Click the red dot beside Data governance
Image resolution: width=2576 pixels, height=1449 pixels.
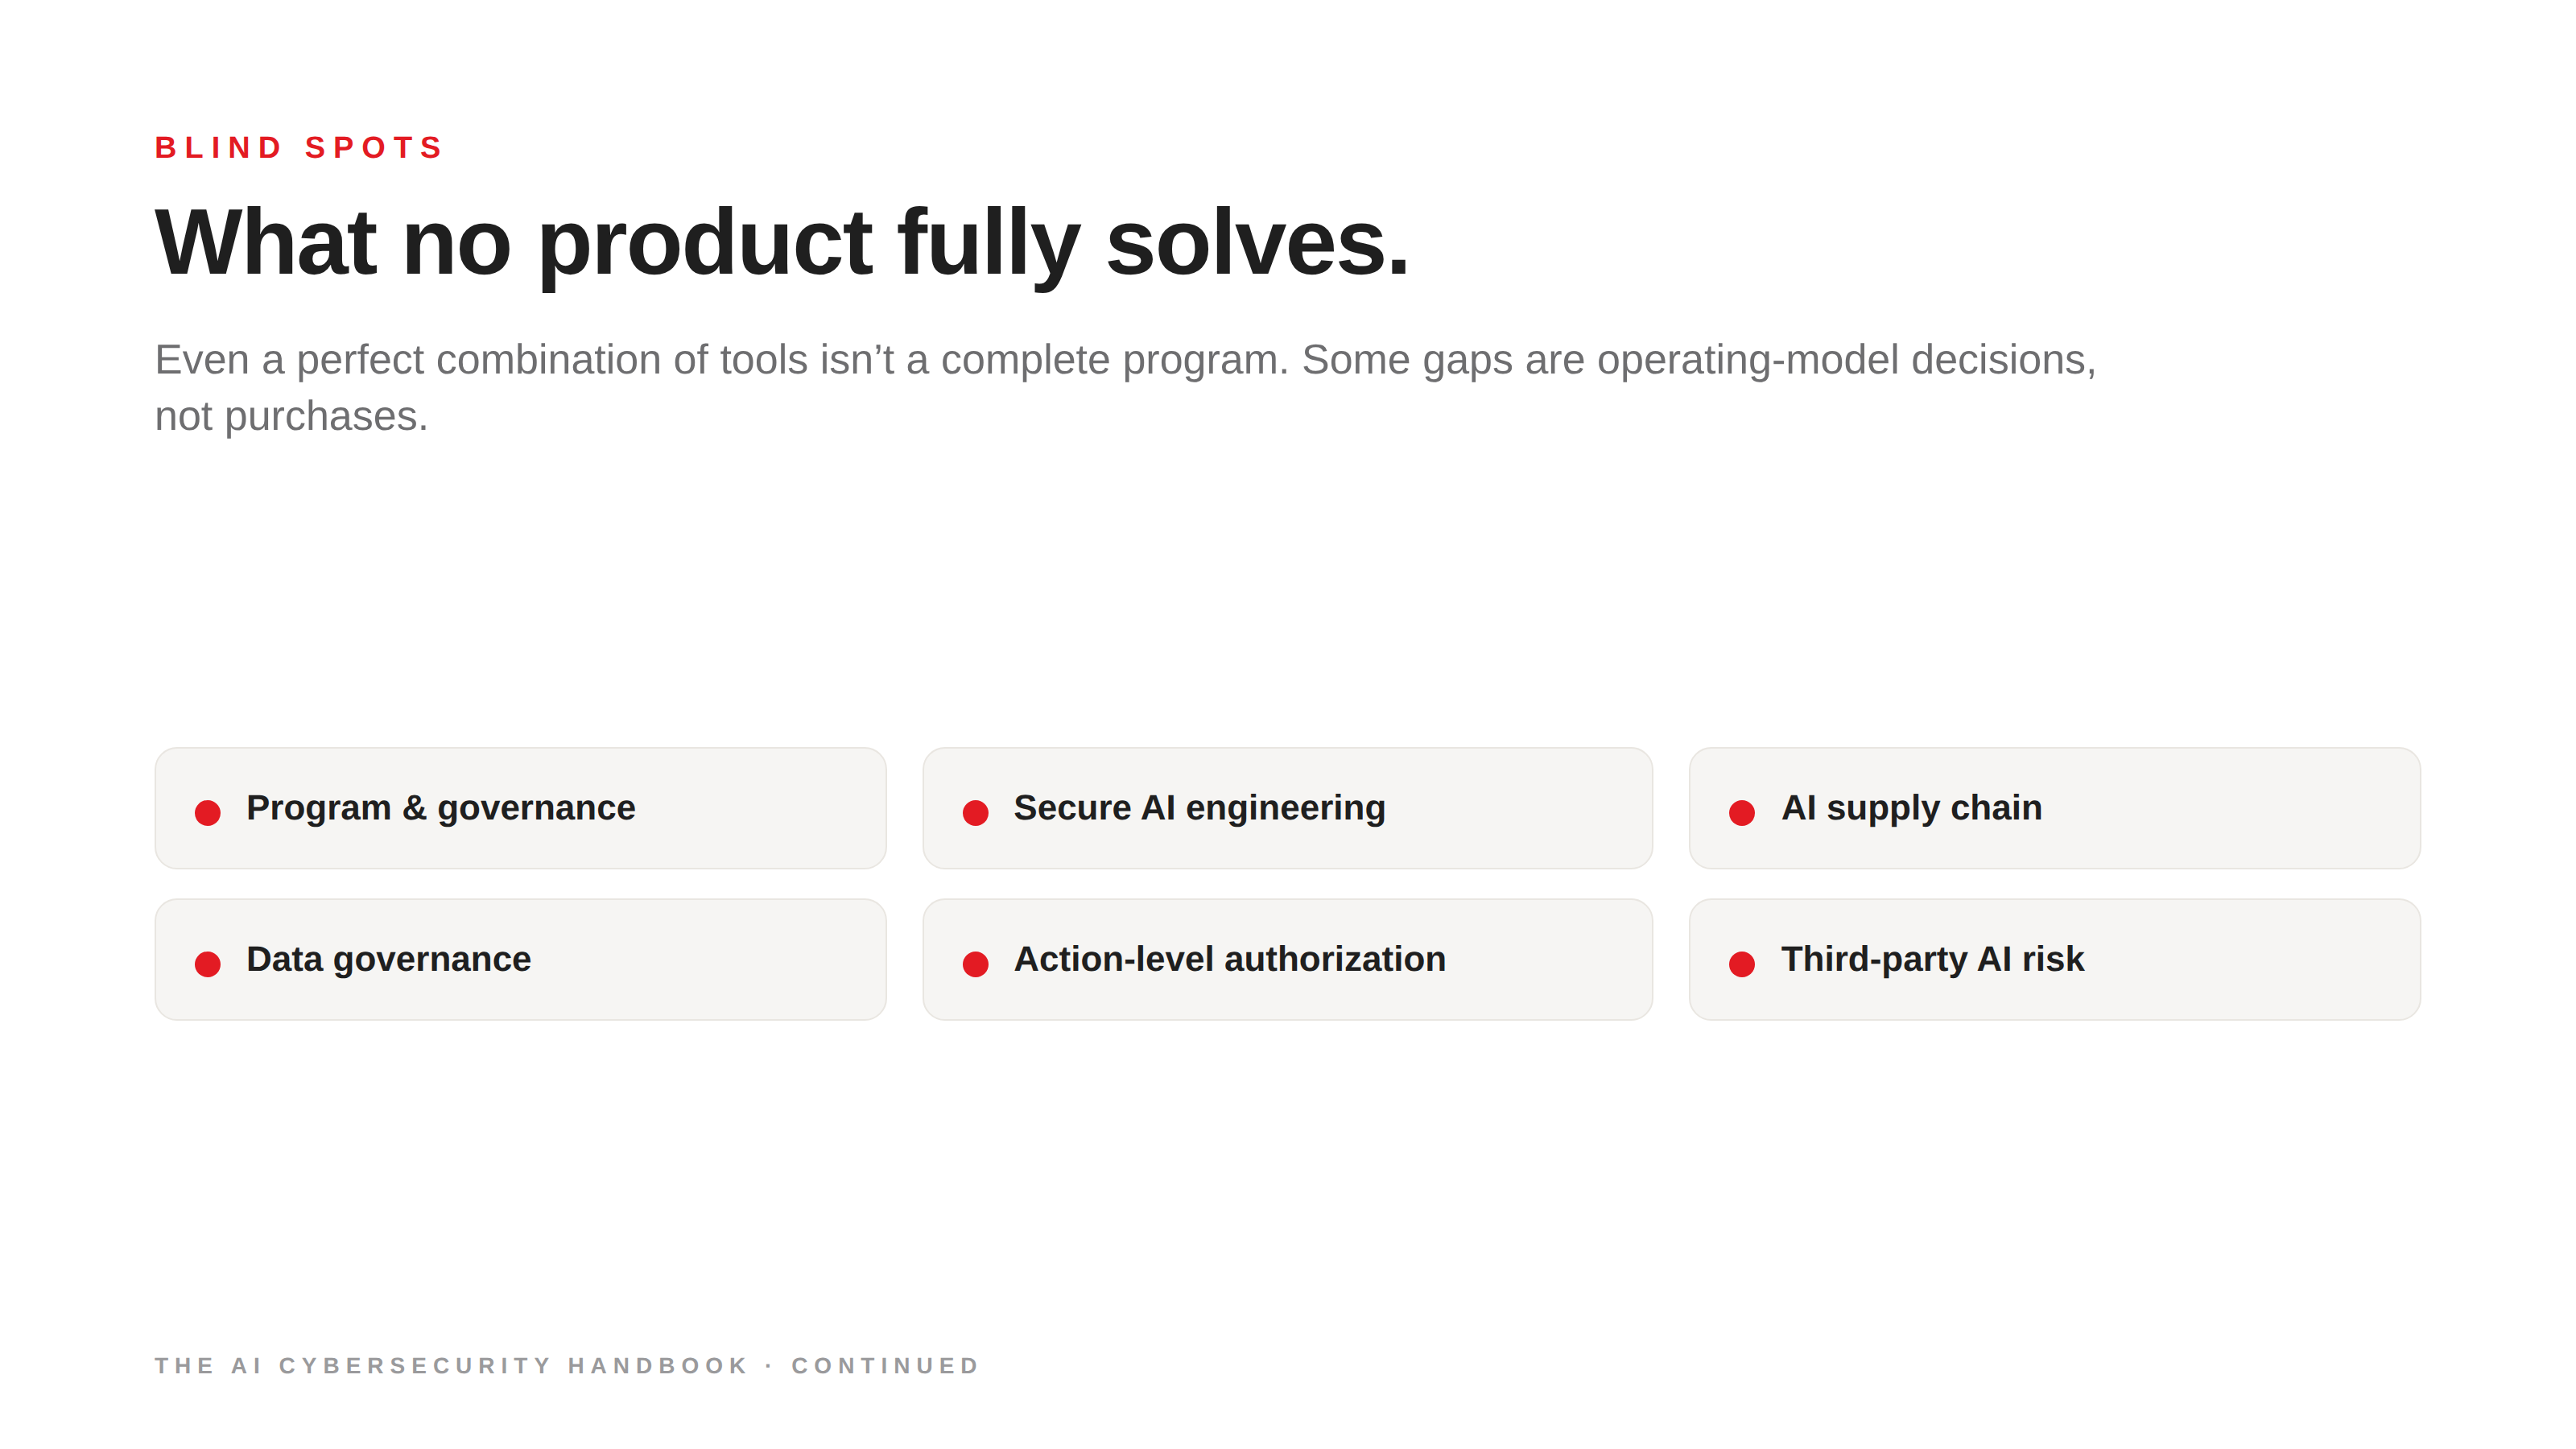tap(207, 963)
